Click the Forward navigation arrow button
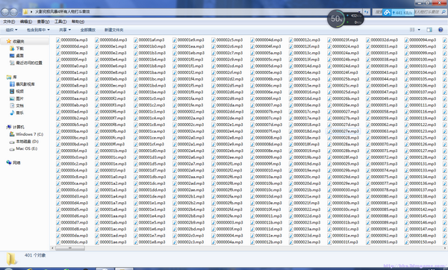The image size is (448, 270). tap(13, 12)
